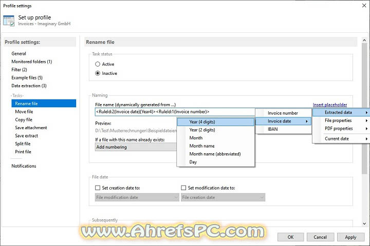The image size is (370, 246).
Task: Click the Set up profile window icon
Action: pos(9,20)
